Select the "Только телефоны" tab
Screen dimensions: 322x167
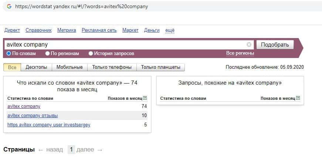(112, 67)
